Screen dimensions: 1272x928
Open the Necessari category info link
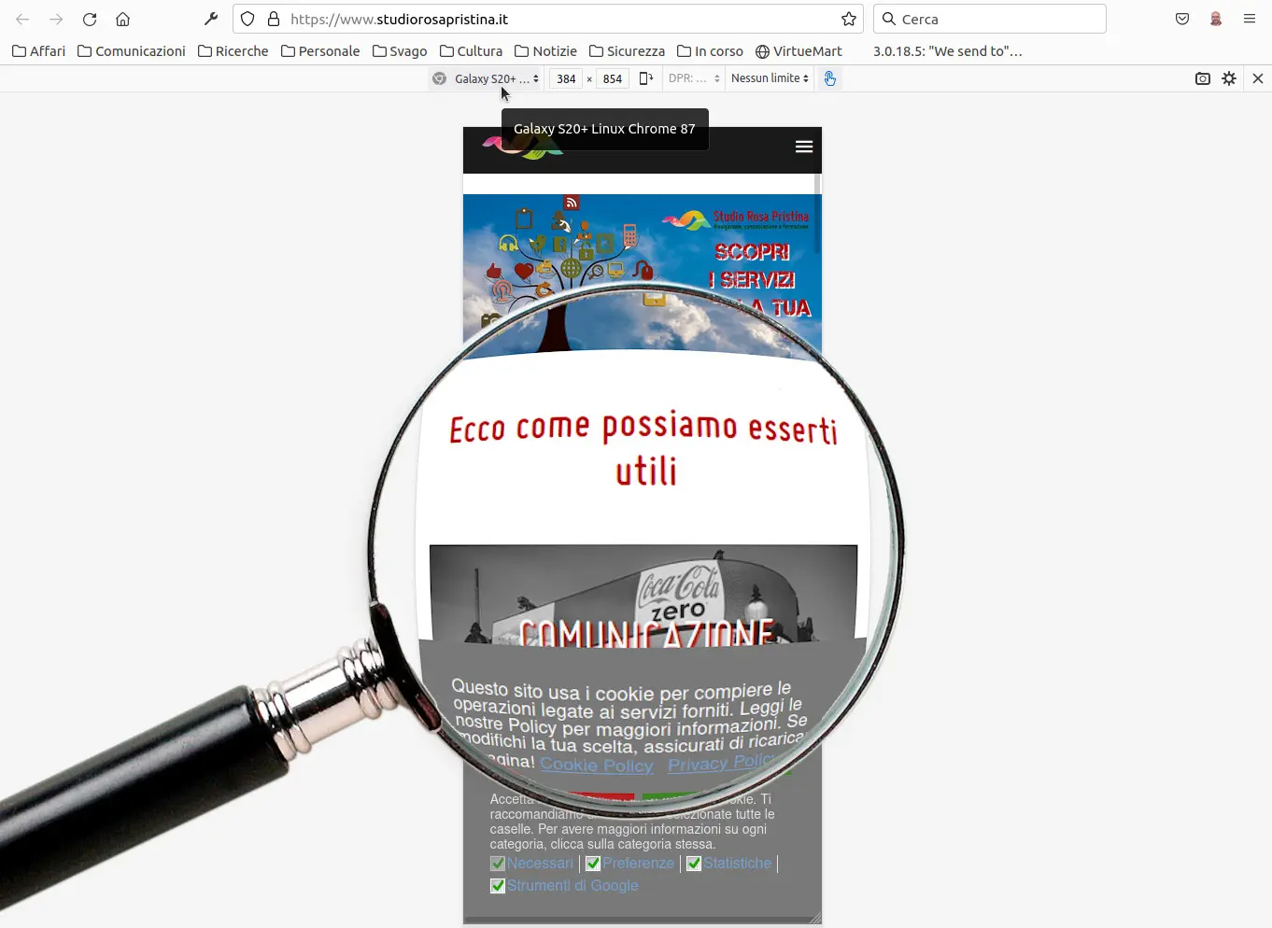540,864
